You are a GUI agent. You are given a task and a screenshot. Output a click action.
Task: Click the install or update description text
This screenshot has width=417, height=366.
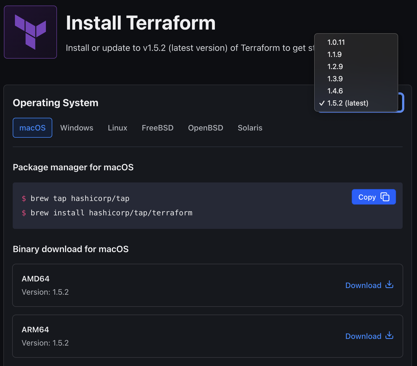coord(190,48)
